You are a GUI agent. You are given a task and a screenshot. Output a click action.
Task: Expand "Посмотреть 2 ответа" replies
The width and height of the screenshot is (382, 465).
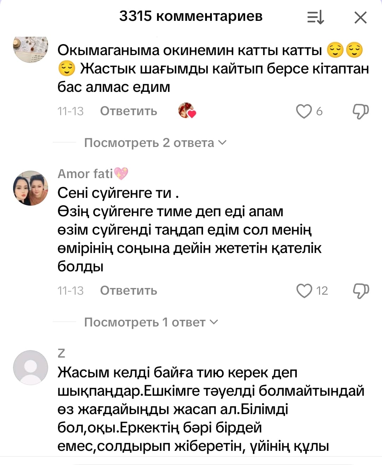(149, 143)
